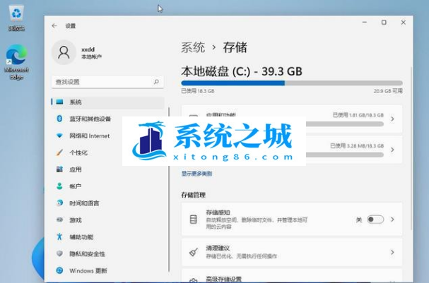
Task: Launch Microsoft Edge from the desktop
Action: point(16,62)
